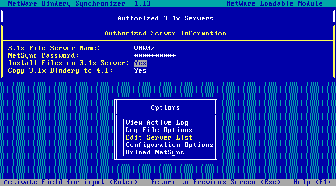Image resolution: width=336 pixels, height=186 pixels.
Task: Click Return to Previous Screen <Esc> hint
Action: point(216,182)
